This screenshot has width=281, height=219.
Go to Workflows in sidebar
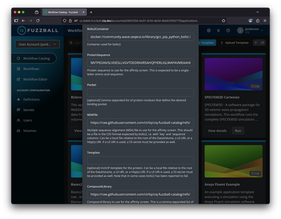tap(31, 69)
